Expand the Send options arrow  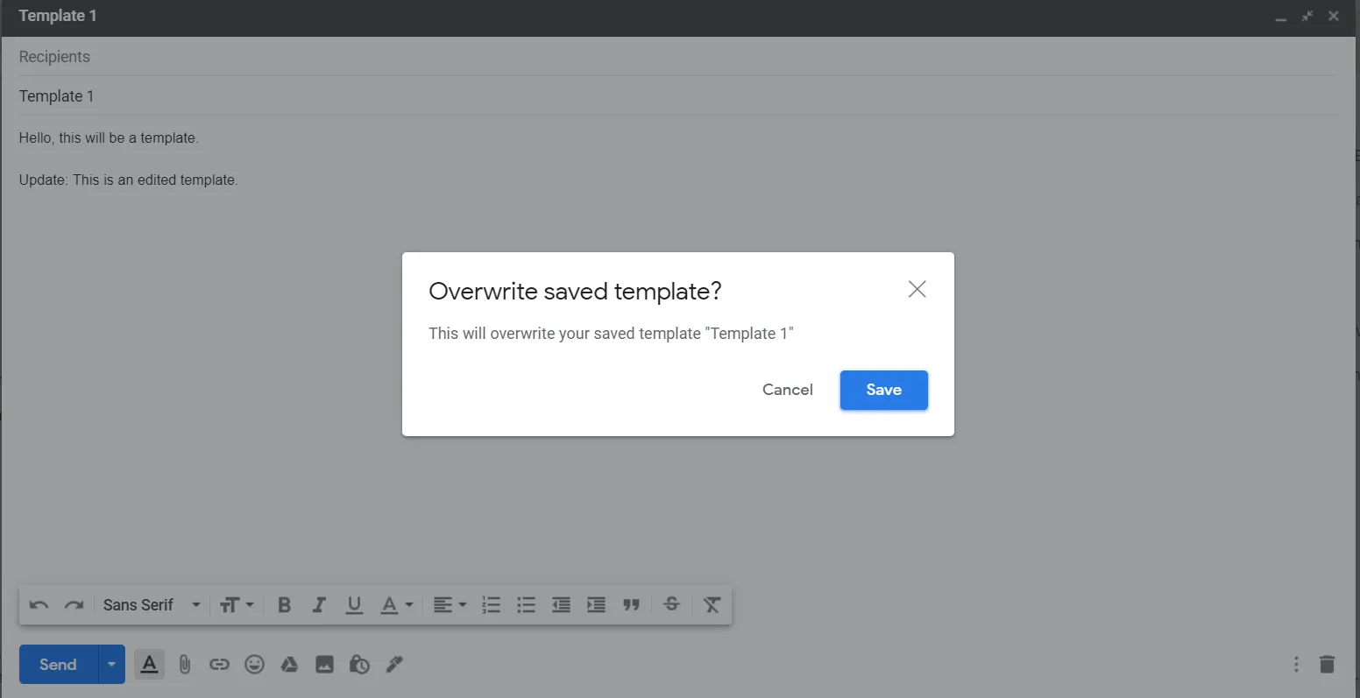coord(111,665)
